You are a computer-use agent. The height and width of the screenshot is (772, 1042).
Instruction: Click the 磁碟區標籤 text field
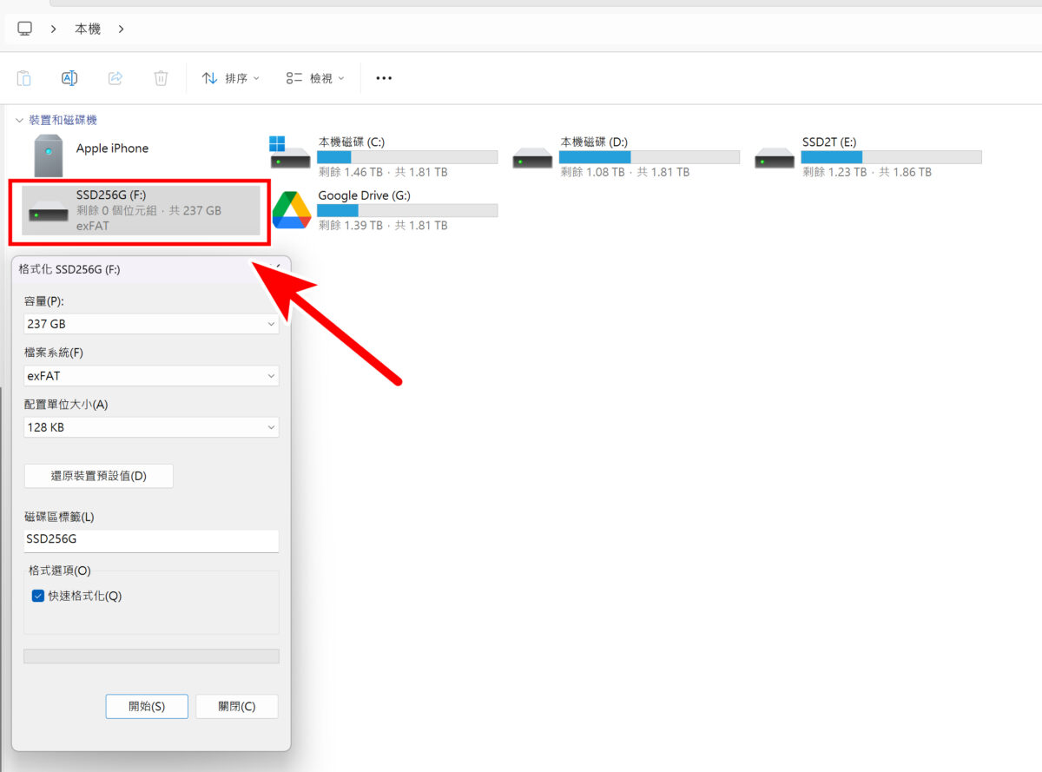(x=151, y=540)
